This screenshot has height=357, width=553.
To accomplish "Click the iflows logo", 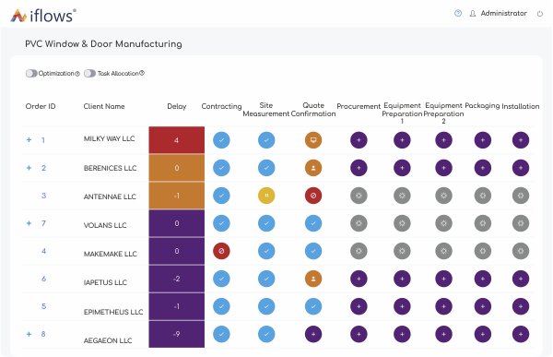I will tap(43, 16).
